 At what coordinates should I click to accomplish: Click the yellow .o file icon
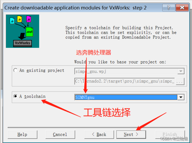(x=20, y=19)
